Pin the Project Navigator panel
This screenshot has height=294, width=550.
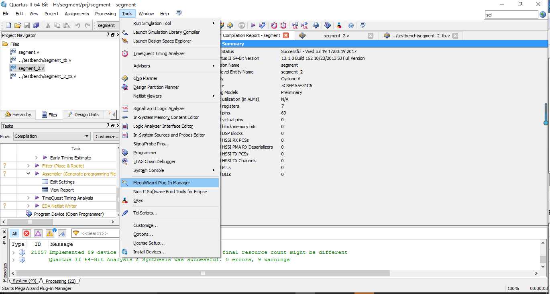(108, 35)
